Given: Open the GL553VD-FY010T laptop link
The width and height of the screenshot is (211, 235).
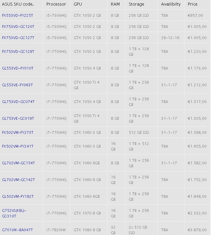Looking at the screenshot, I should [x=18, y=68].
